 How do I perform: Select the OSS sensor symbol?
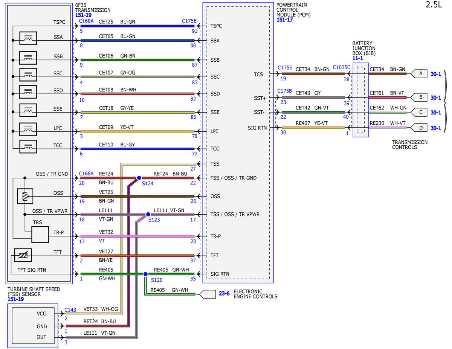click(25, 196)
